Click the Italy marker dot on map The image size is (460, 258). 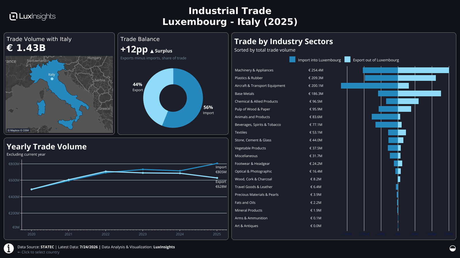52,79
